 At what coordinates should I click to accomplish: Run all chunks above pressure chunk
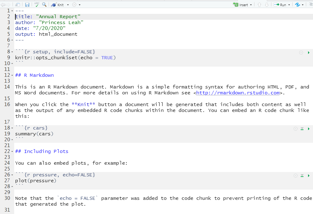[x=302, y=176]
